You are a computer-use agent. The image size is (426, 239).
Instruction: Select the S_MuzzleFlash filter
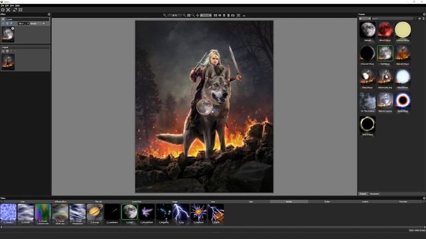146,214
